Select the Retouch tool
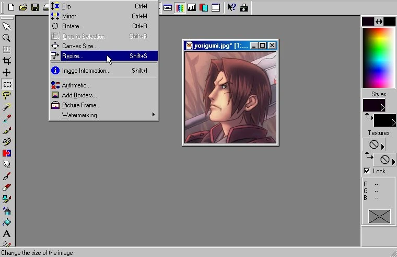This screenshot has height=257, width=397. 7,164
